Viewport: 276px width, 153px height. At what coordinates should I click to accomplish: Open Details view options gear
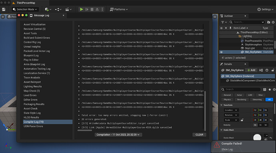pyautogui.click(x=274, y=90)
